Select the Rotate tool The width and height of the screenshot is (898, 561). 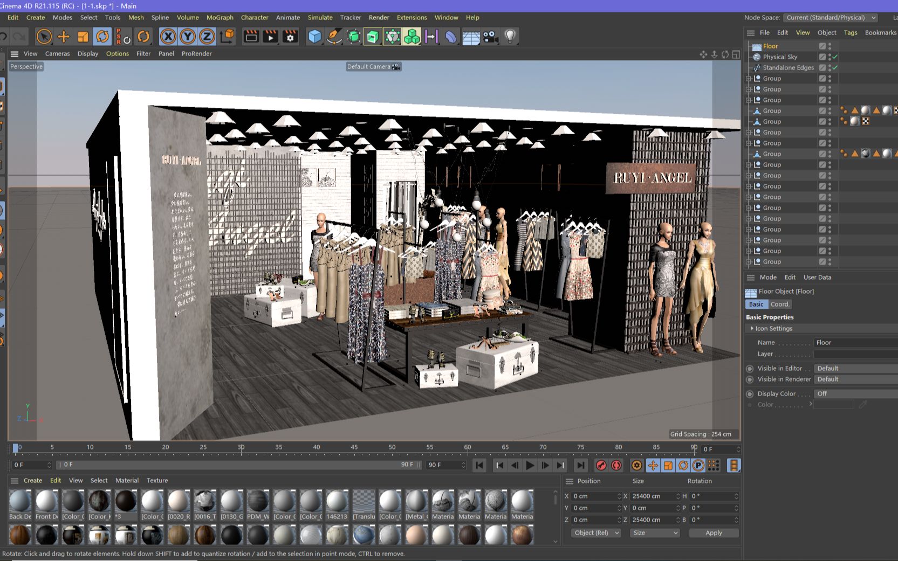click(x=102, y=36)
